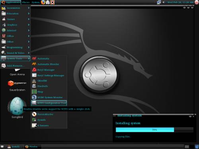The image size is (199, 149).
Task: Click the volume speaker tray icon
Action: tap(164, 2)
